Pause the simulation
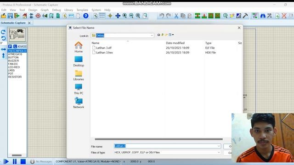 pyautogui.click(x=15, y=161)
